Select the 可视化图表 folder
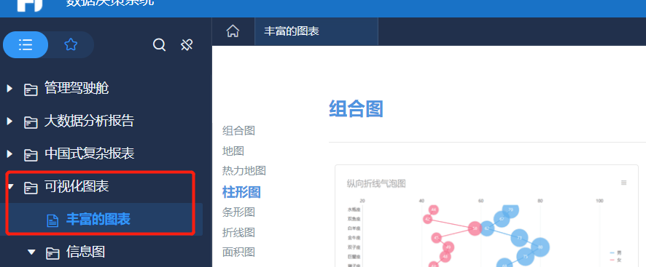Viewport: 646px width, 267px height. [x=77, y=187]
